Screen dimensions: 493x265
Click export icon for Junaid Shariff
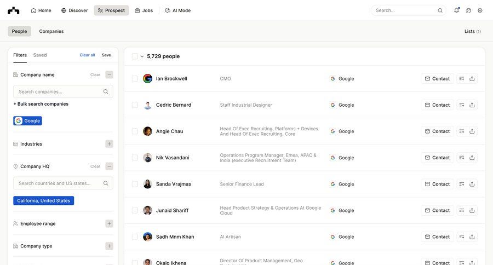coord(472,210)
